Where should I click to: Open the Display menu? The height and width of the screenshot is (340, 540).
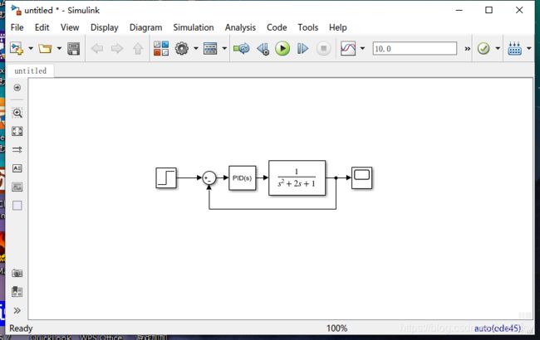coord(105,27)
